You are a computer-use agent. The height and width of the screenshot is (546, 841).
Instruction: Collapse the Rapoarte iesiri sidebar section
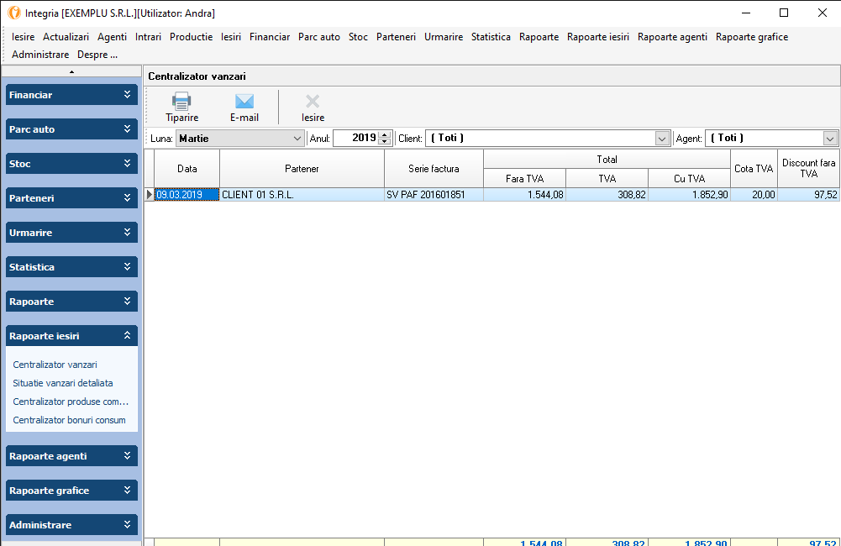127,336
